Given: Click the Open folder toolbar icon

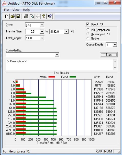Looking at the screenshot, I should [x=13, y=16].
